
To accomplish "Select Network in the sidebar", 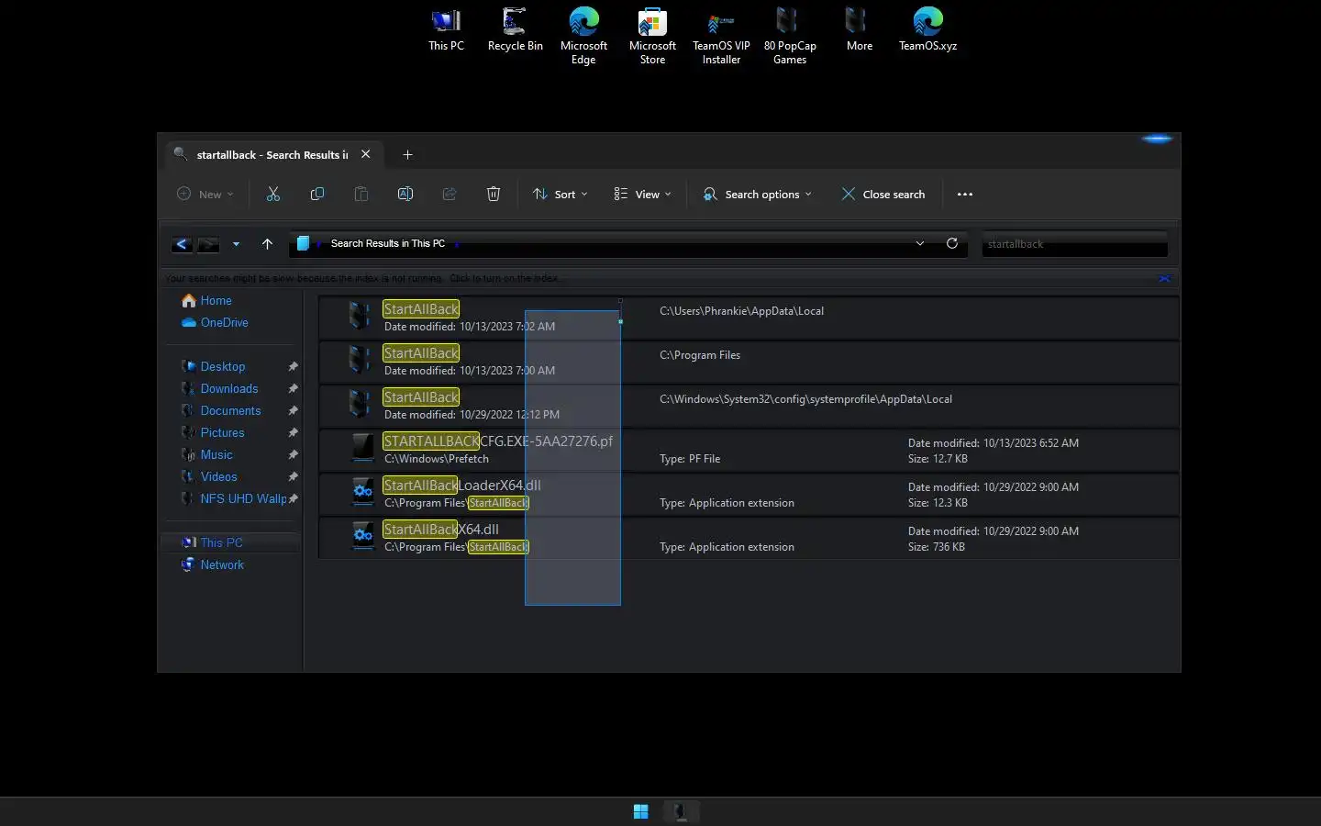I will (222, 564).
